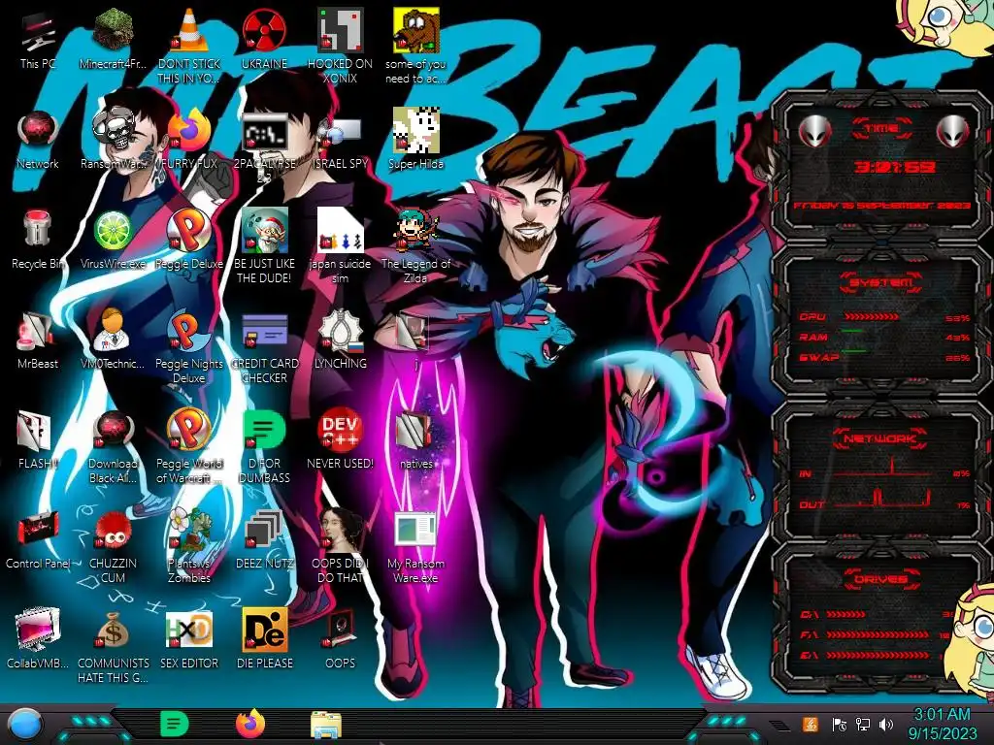Screen dimensions: 994x745
Task: Open the FLASH! desktop icon
Action: click(34, 431)
